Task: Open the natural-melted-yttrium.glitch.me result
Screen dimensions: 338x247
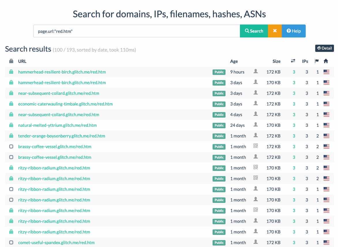Action: pos(57,125)
